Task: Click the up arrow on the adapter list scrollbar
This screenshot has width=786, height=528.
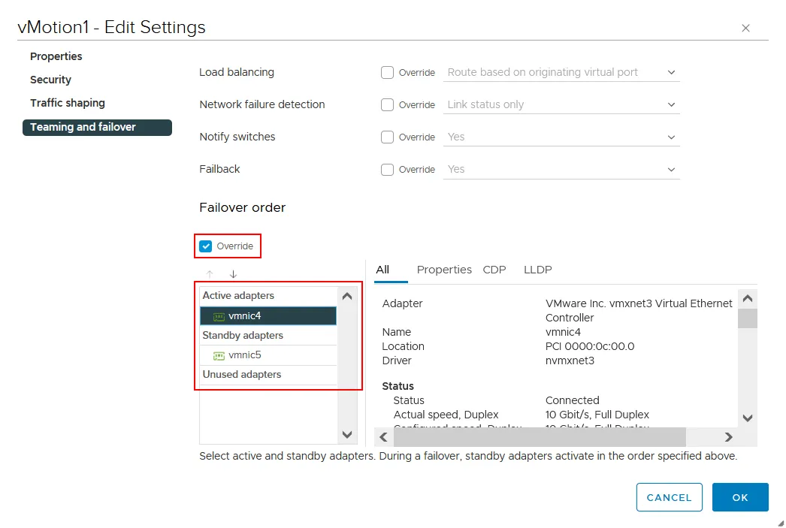Action: tap(346, 296)
